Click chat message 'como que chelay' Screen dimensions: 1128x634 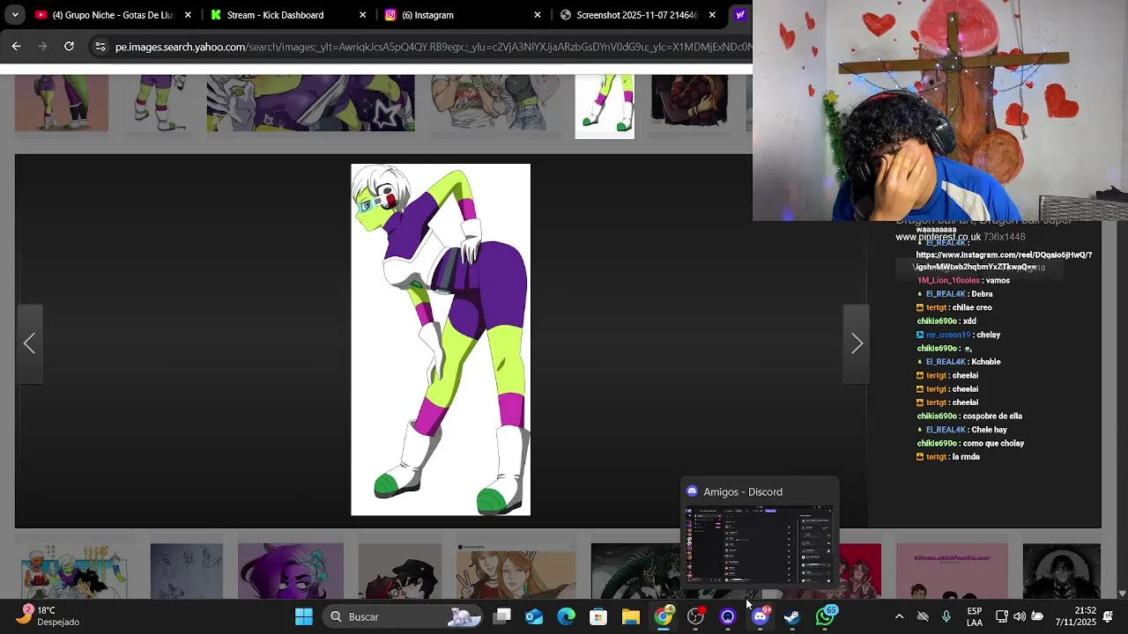(993, 443)
